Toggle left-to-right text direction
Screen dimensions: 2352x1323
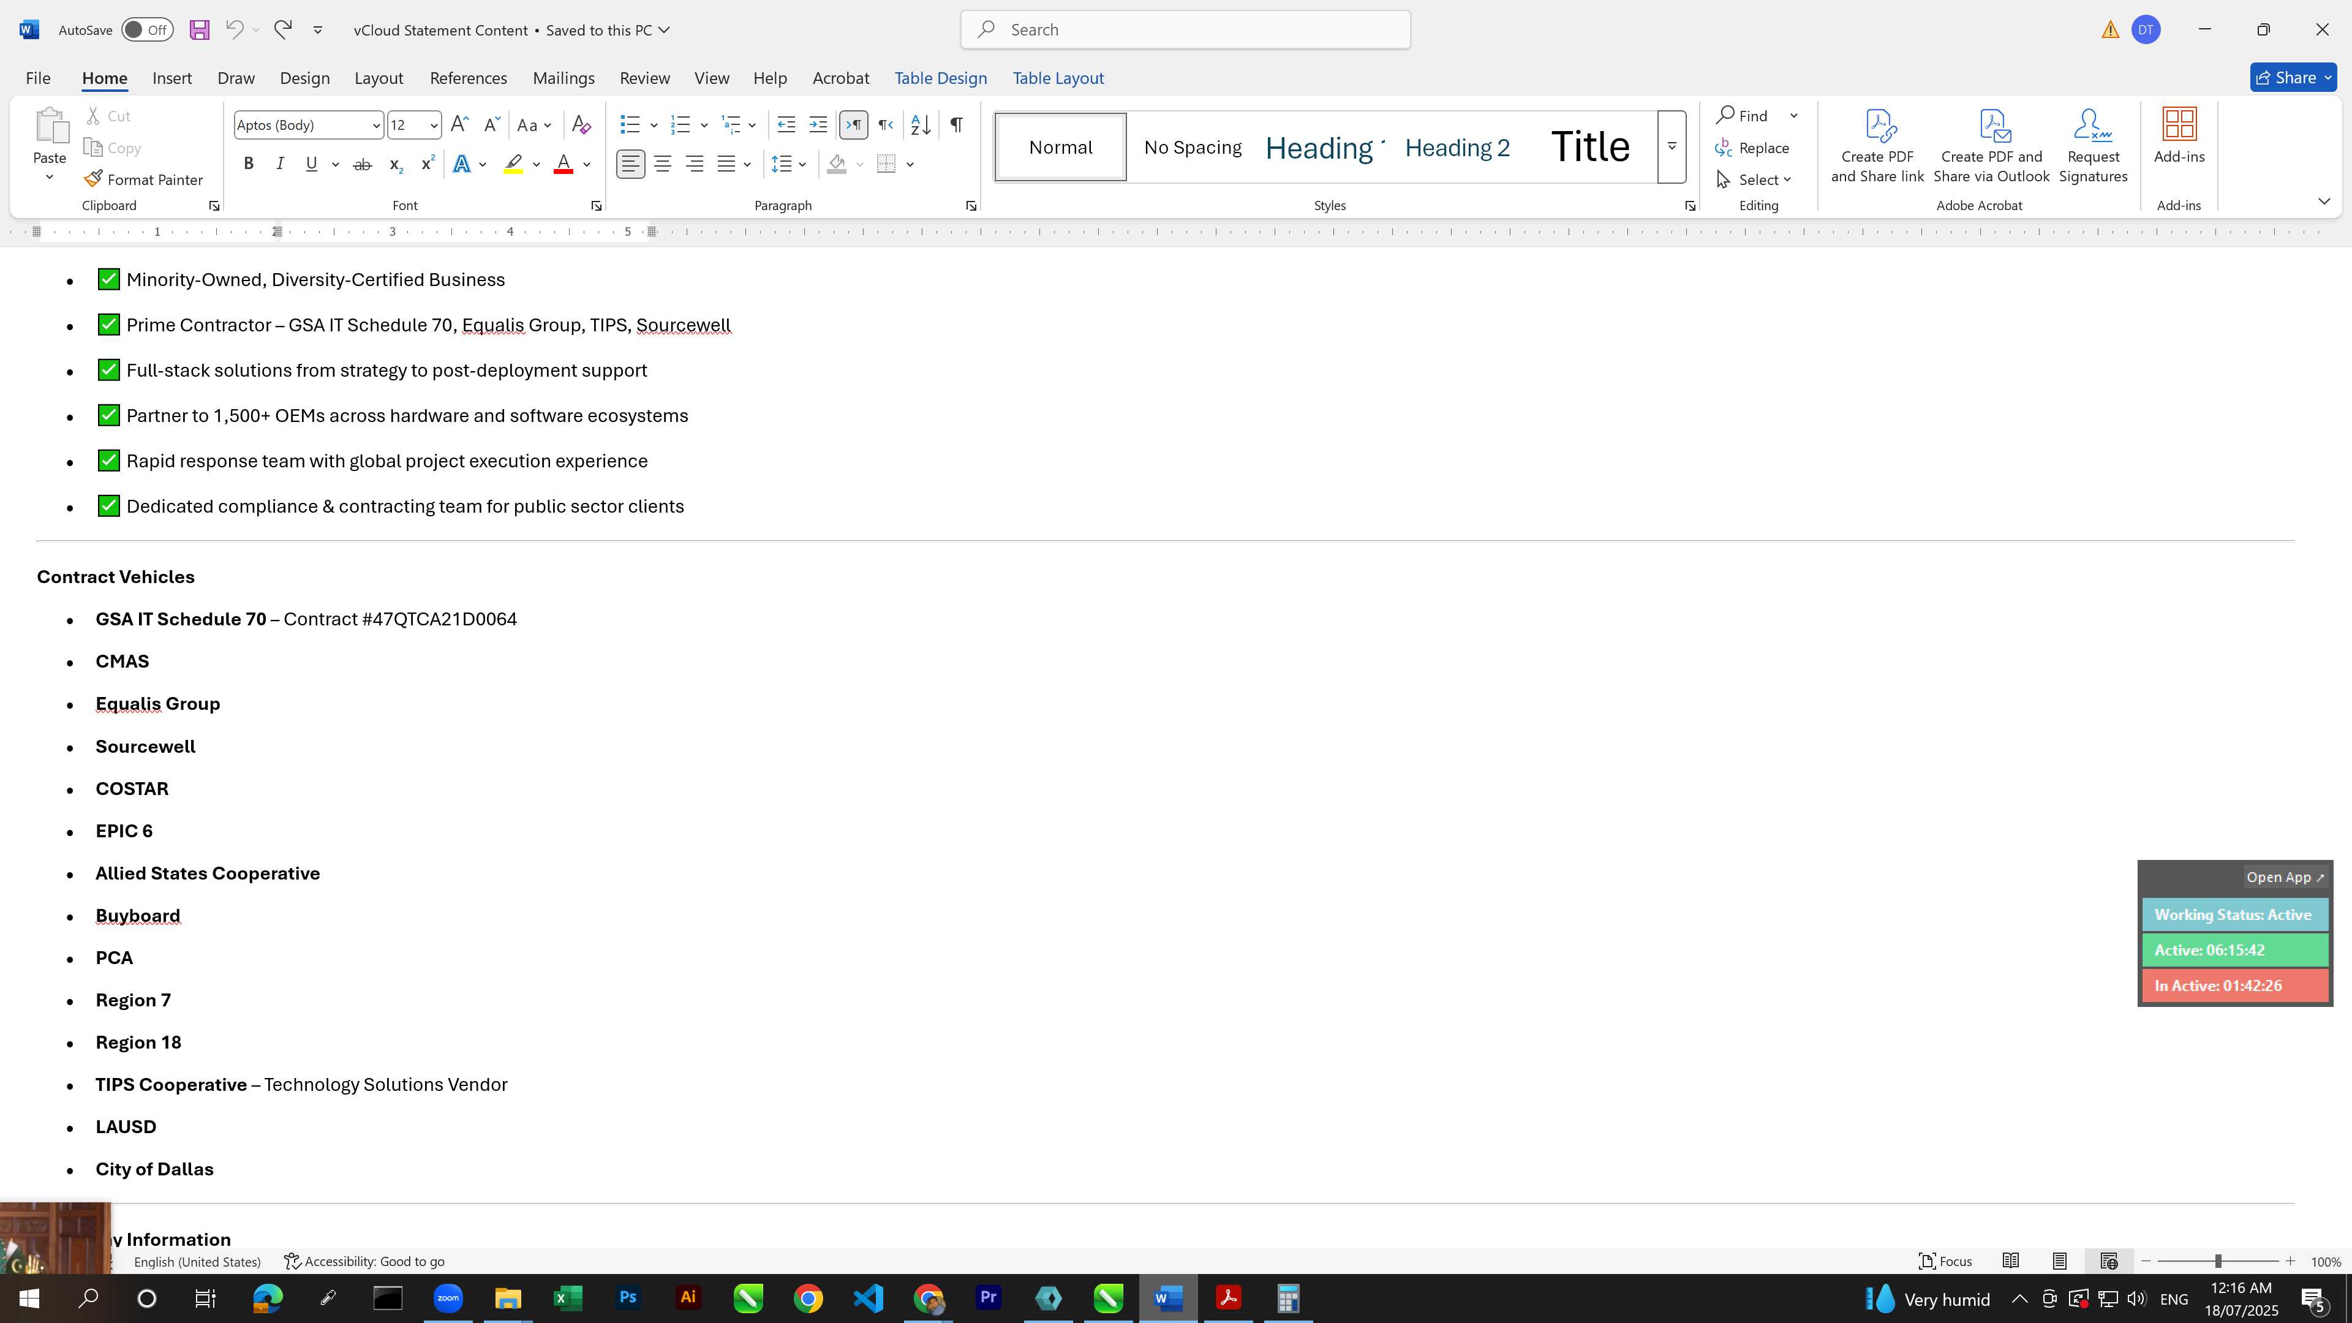pos(854,125)
